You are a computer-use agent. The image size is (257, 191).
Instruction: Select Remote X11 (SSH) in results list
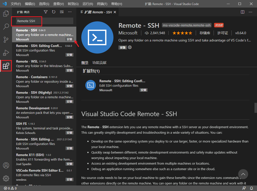[x=44, y=159]
